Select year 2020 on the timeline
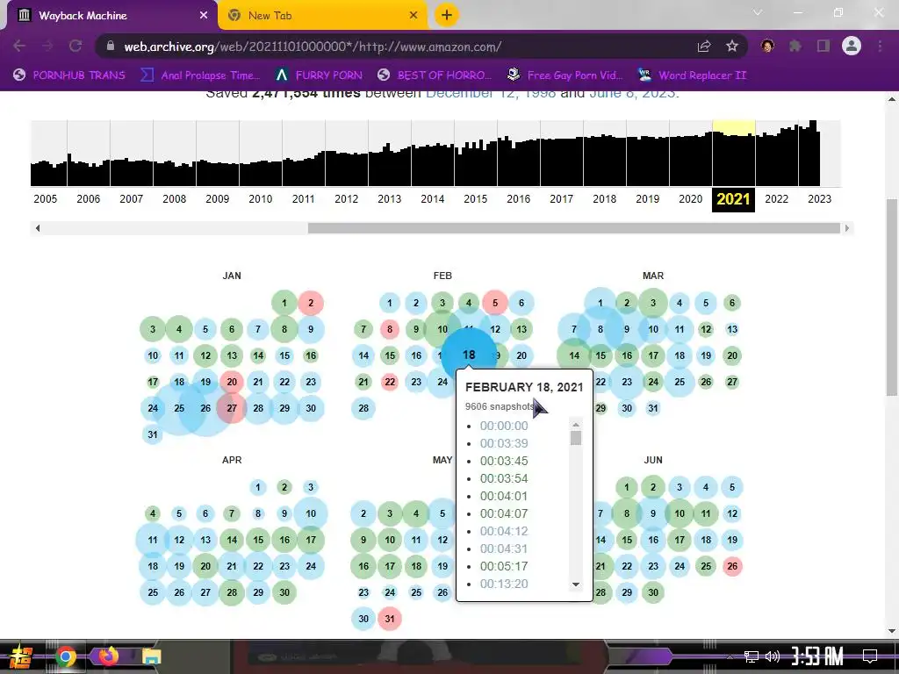 tap(690, 199)
